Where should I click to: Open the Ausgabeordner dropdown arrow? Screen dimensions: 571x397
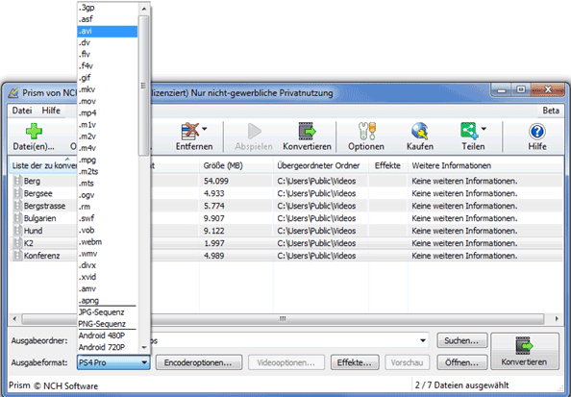click(423, 341)
